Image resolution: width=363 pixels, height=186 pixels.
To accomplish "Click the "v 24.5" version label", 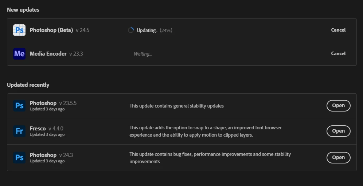I will click(x=82, y=30).
